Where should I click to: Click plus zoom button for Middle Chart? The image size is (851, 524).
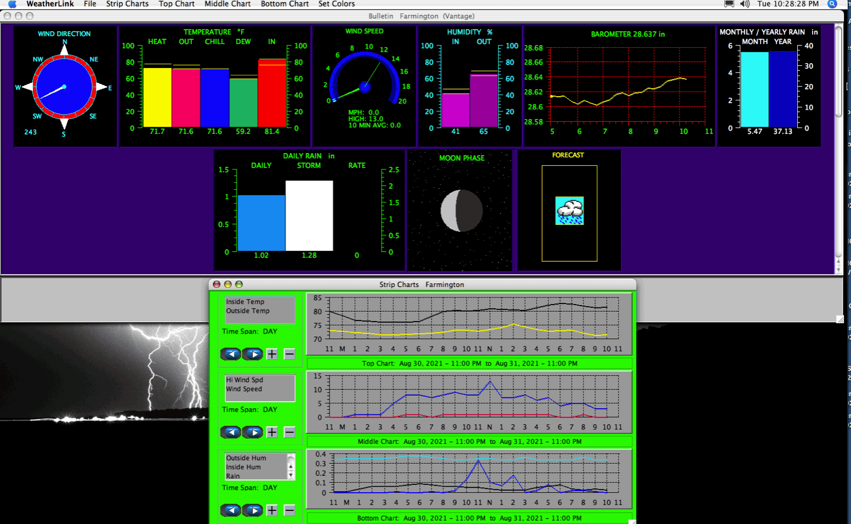[x=272, y=432]
